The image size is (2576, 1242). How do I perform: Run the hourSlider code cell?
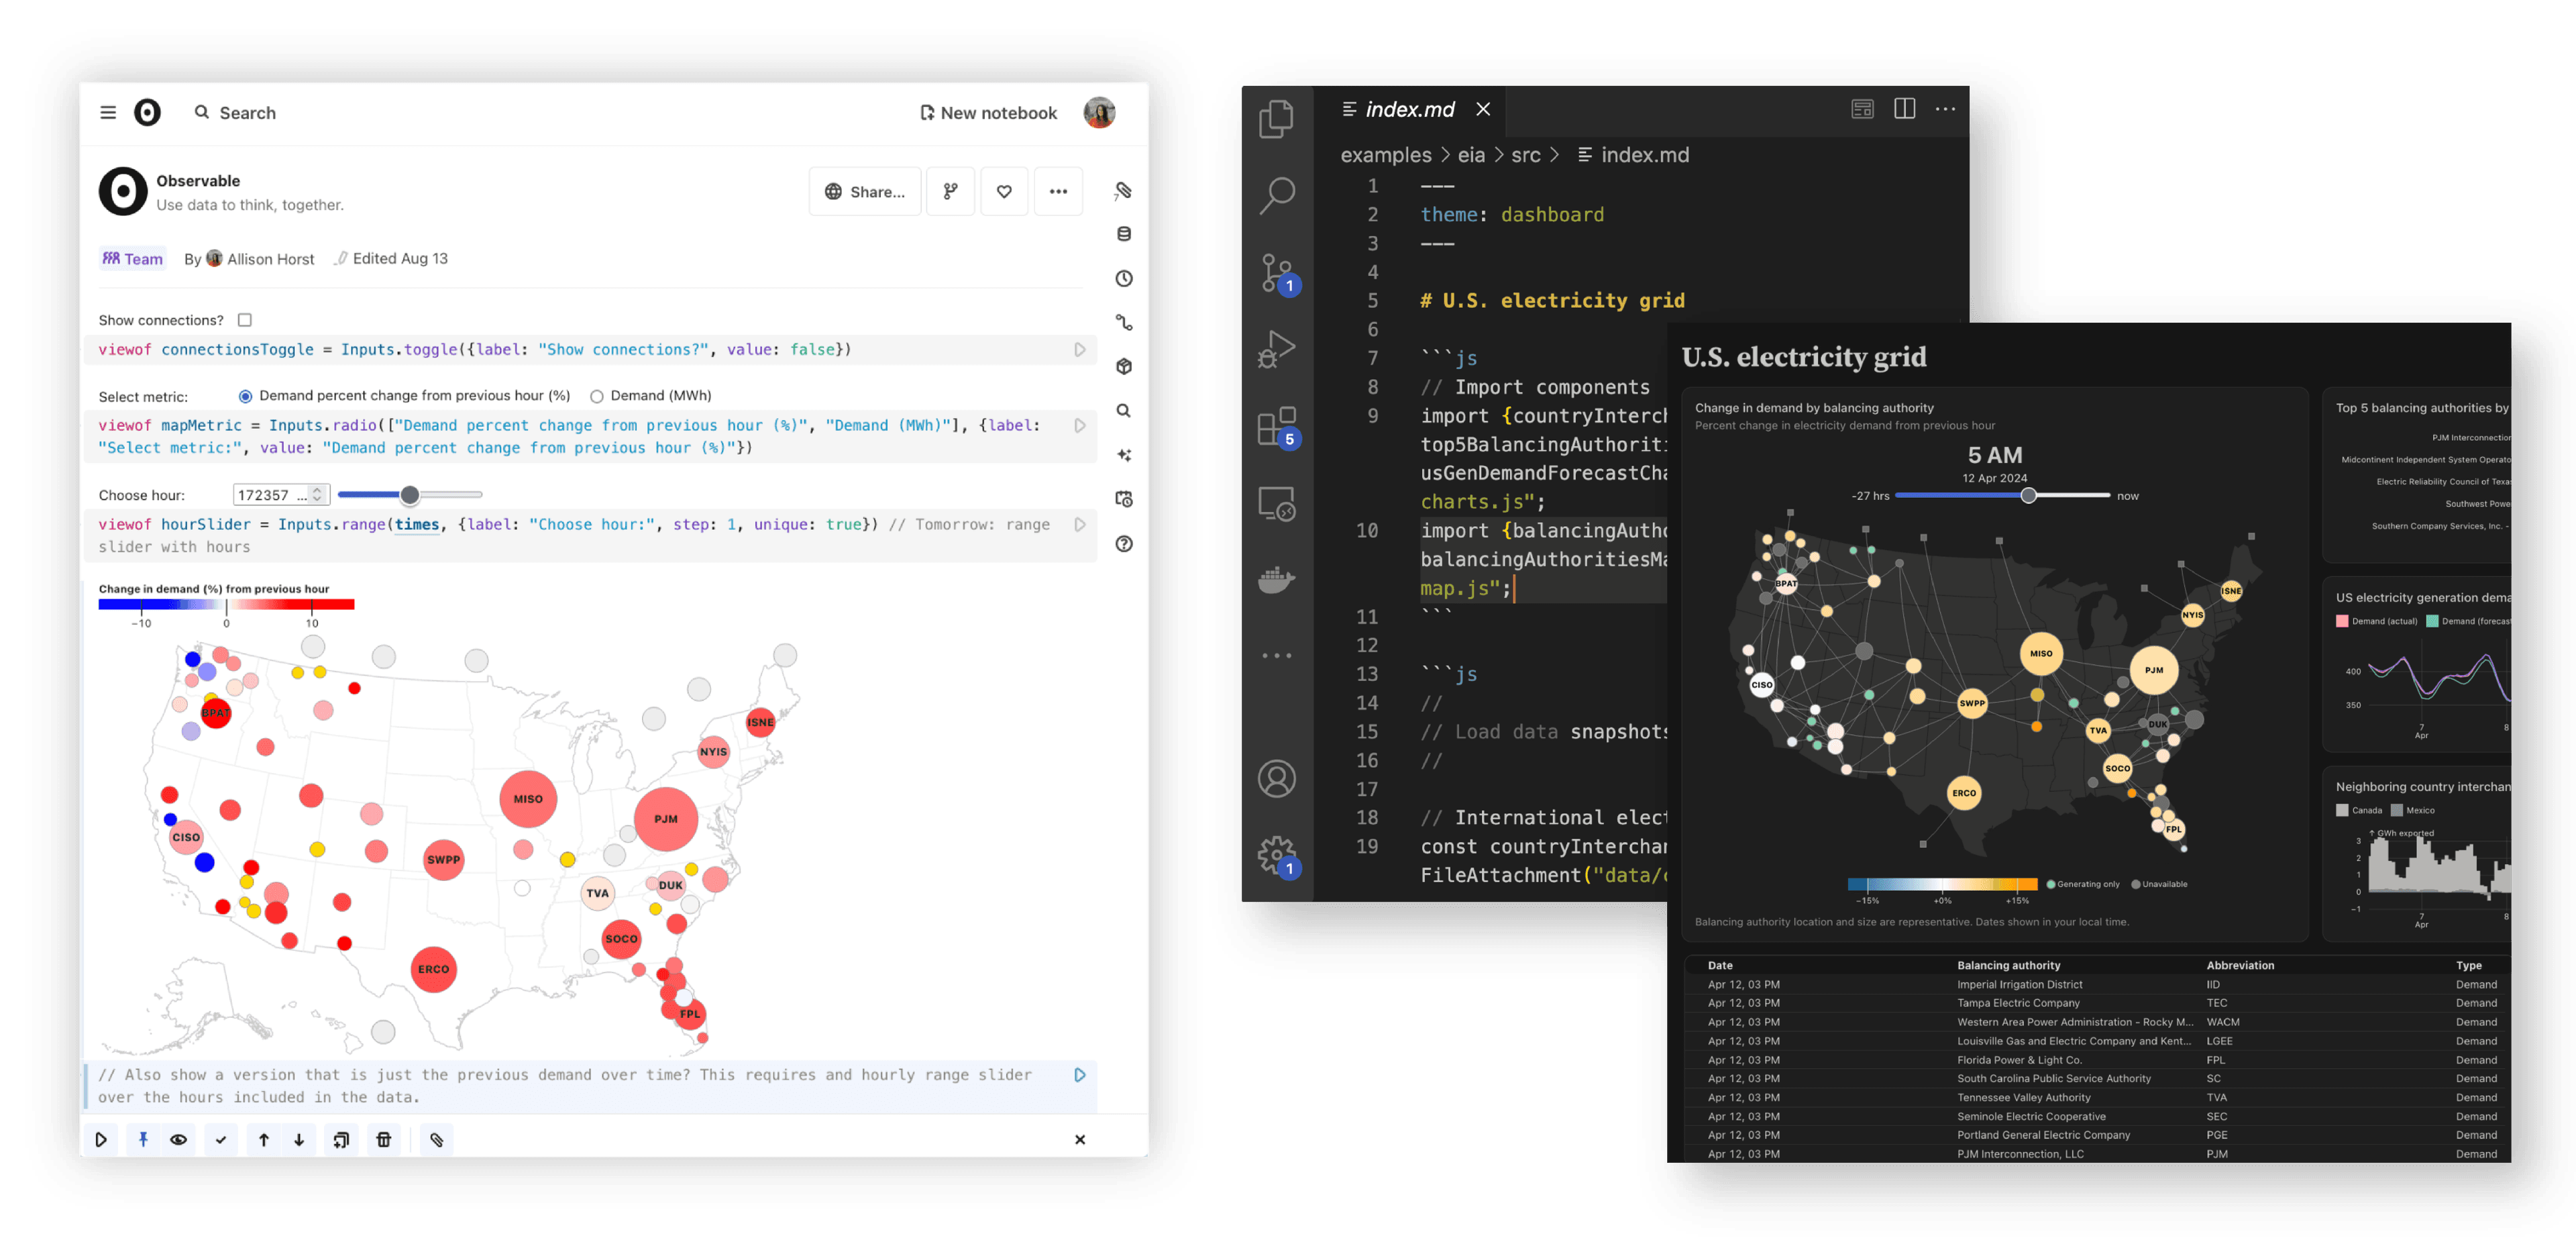click(x=1079, y=524)
